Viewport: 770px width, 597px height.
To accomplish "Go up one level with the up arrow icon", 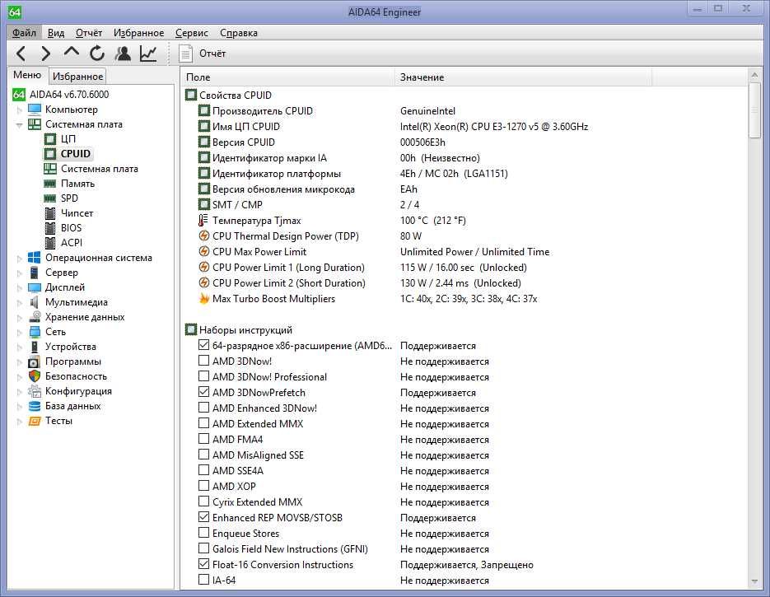I will tap(71, 52).
